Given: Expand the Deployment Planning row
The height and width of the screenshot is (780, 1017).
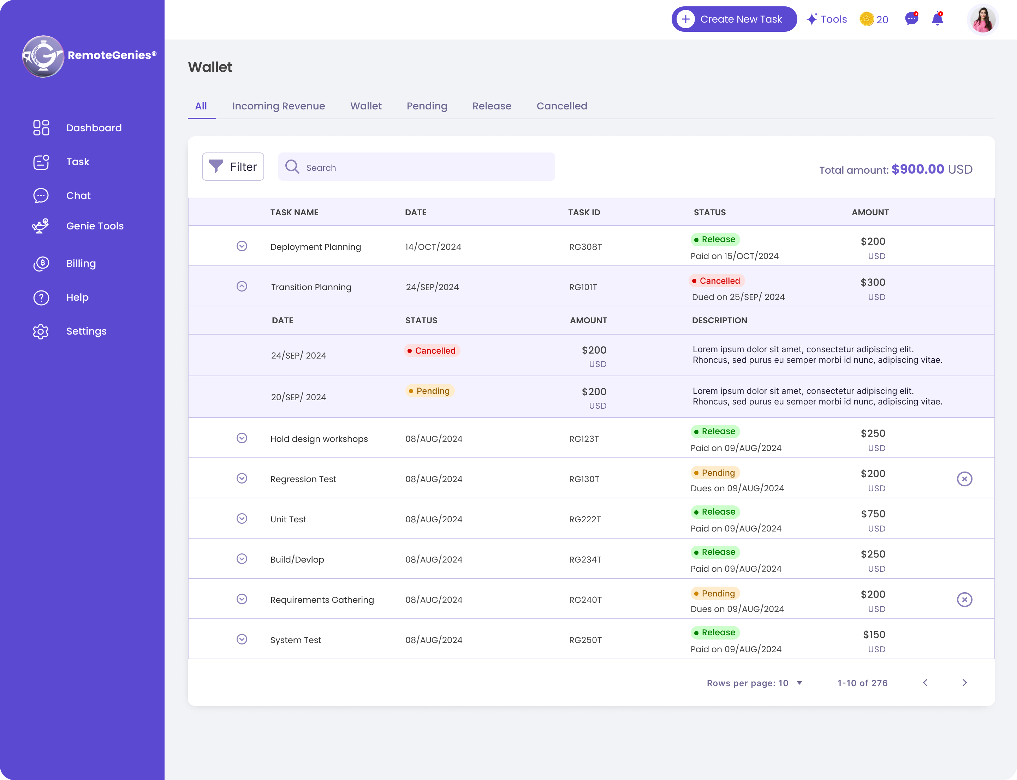Looking at the screenshot, I should tap(242, 246).
